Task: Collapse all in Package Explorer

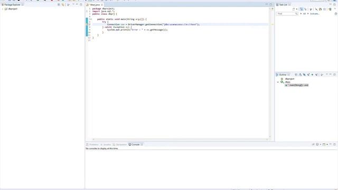Action: click(x=59, y=5)
